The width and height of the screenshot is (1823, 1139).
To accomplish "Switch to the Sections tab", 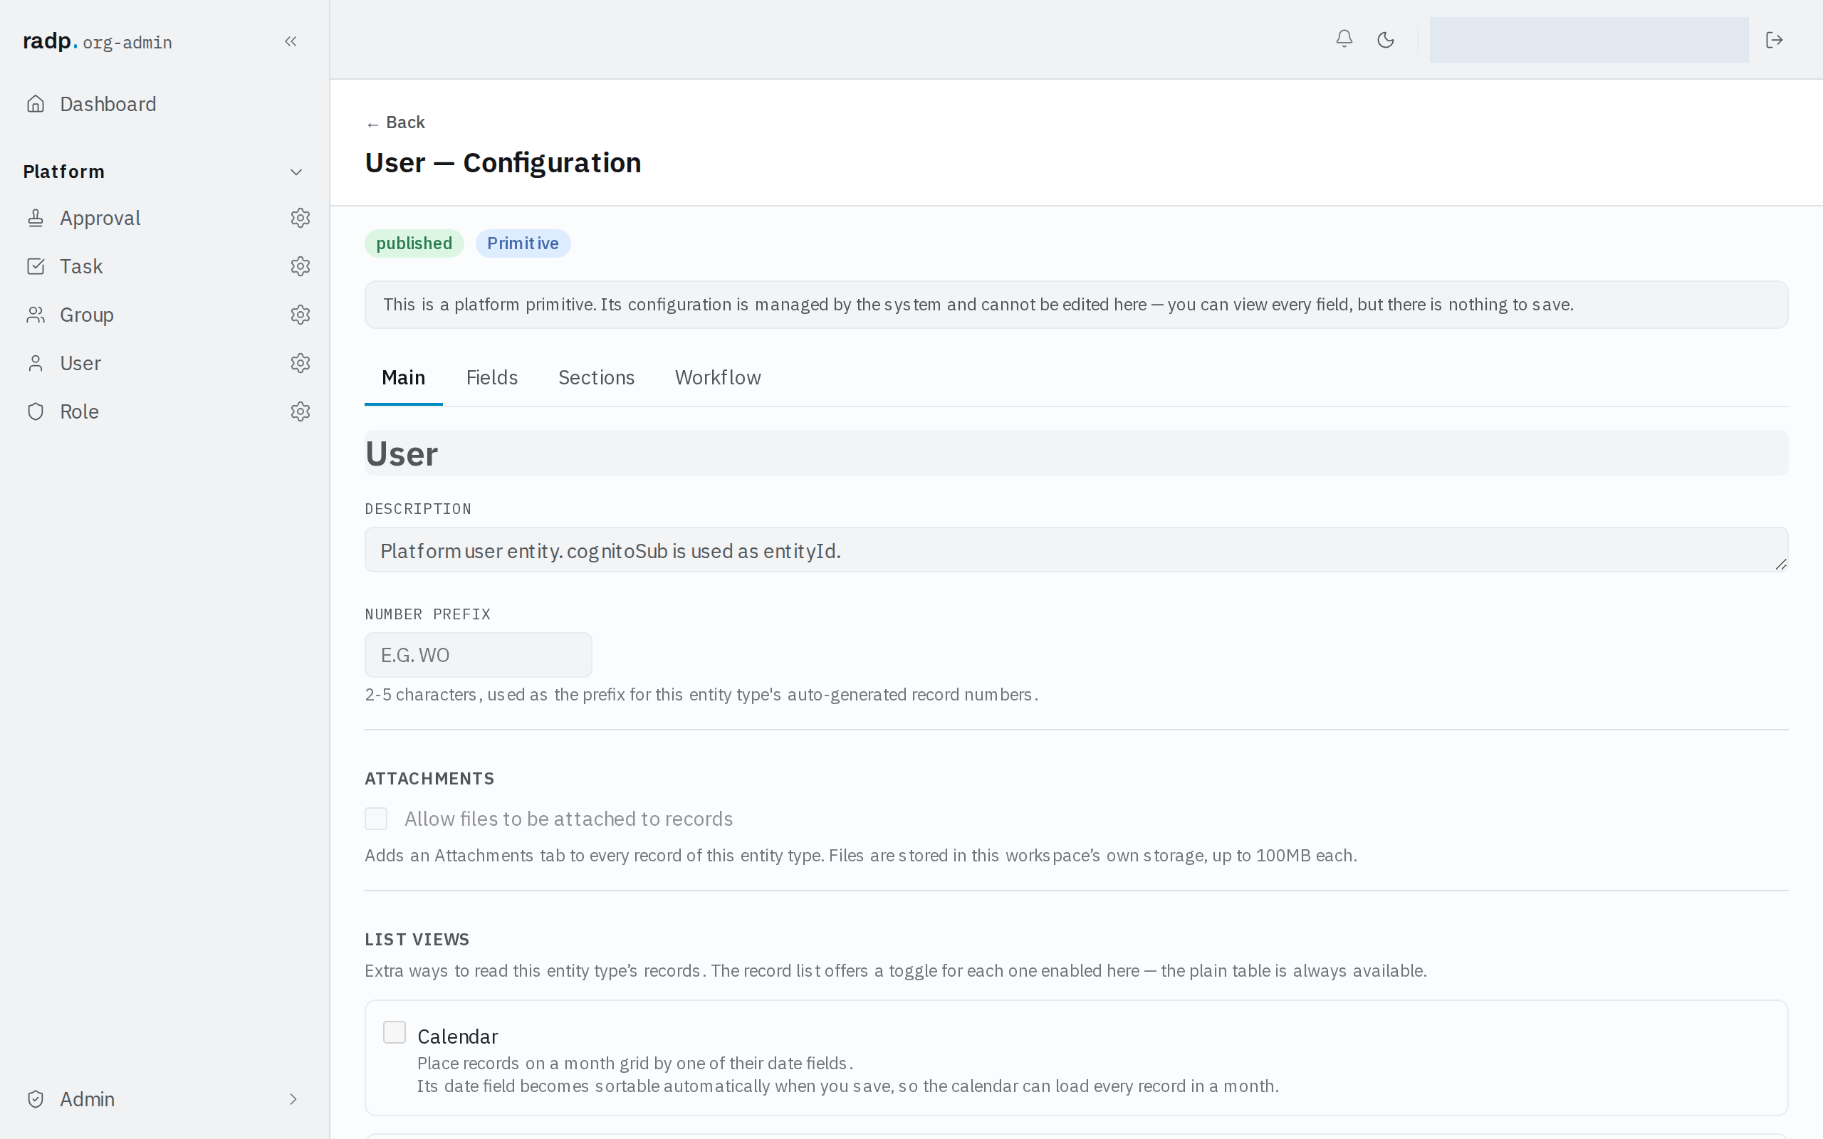I will [596, 377].
